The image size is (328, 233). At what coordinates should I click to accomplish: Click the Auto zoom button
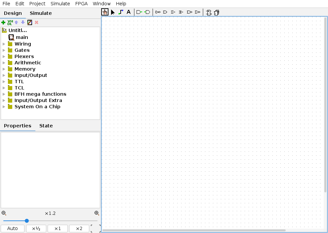coord(13,228)
